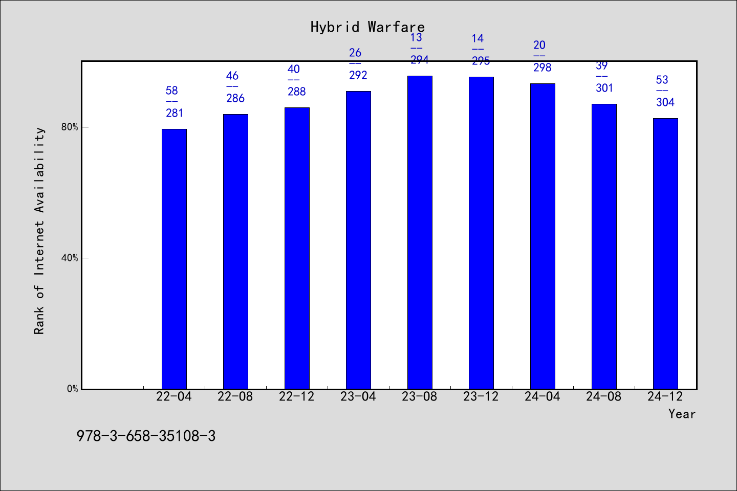Click the chart title Hybrid Warfare
The width and height of the screenshot is (737, 491).
coord(367,27)
